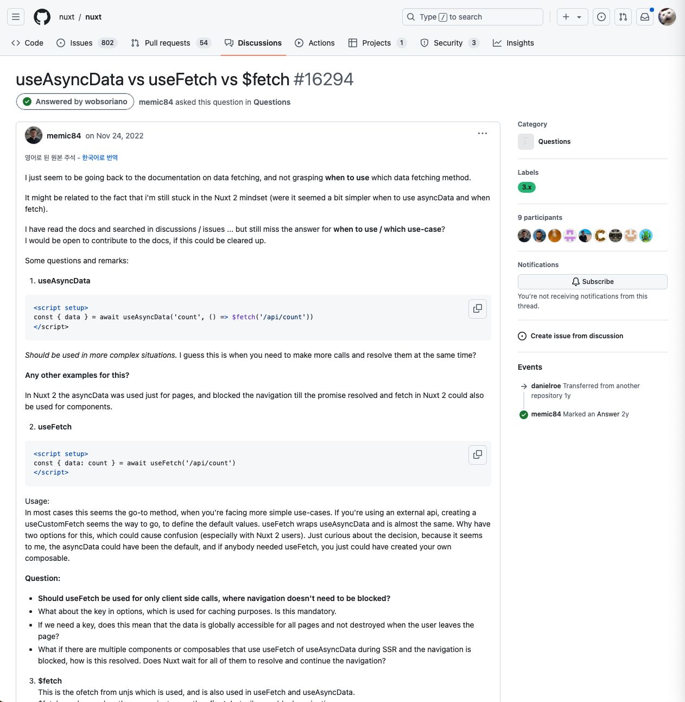
Task: Go to the Security tab
Action: (x=449, y=43)
